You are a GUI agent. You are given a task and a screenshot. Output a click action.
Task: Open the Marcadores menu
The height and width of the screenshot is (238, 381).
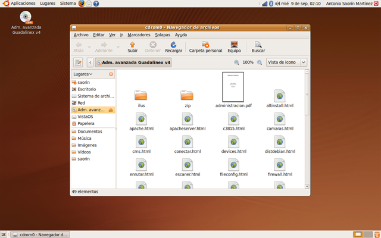(139, 35)
